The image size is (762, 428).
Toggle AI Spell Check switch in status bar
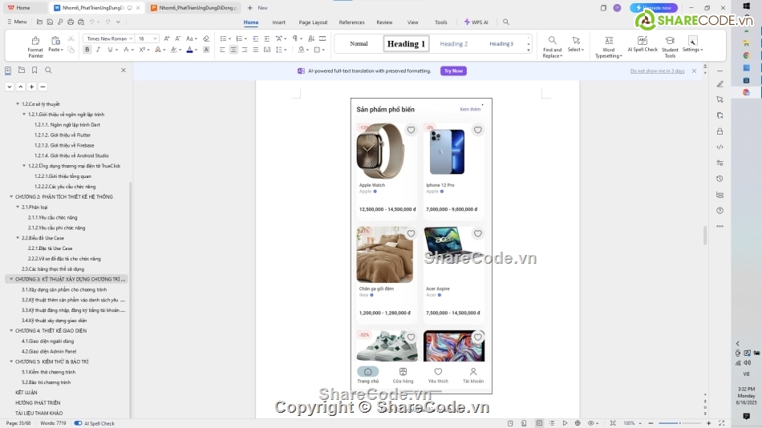(x=78, y=423)
